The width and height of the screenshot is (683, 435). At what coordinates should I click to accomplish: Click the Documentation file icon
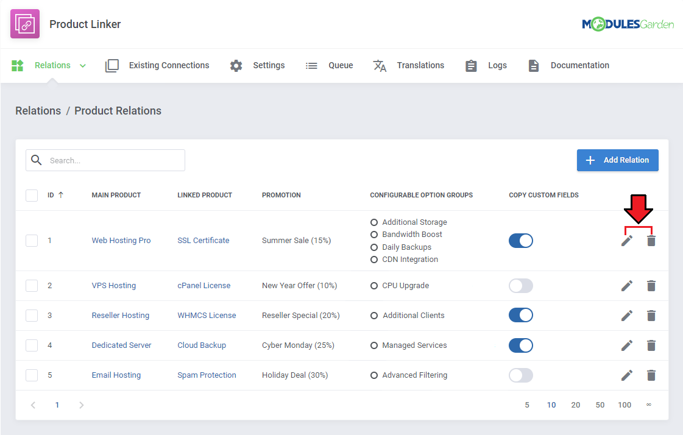point(534,66)
